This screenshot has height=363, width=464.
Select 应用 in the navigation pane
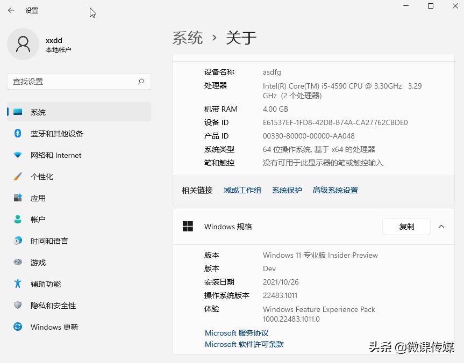click(x=38, y=198)
